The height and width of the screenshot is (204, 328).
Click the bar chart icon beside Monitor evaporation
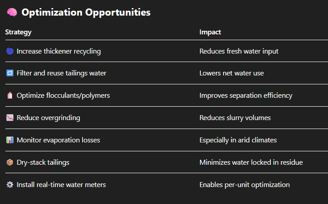(x=10, y=140)
